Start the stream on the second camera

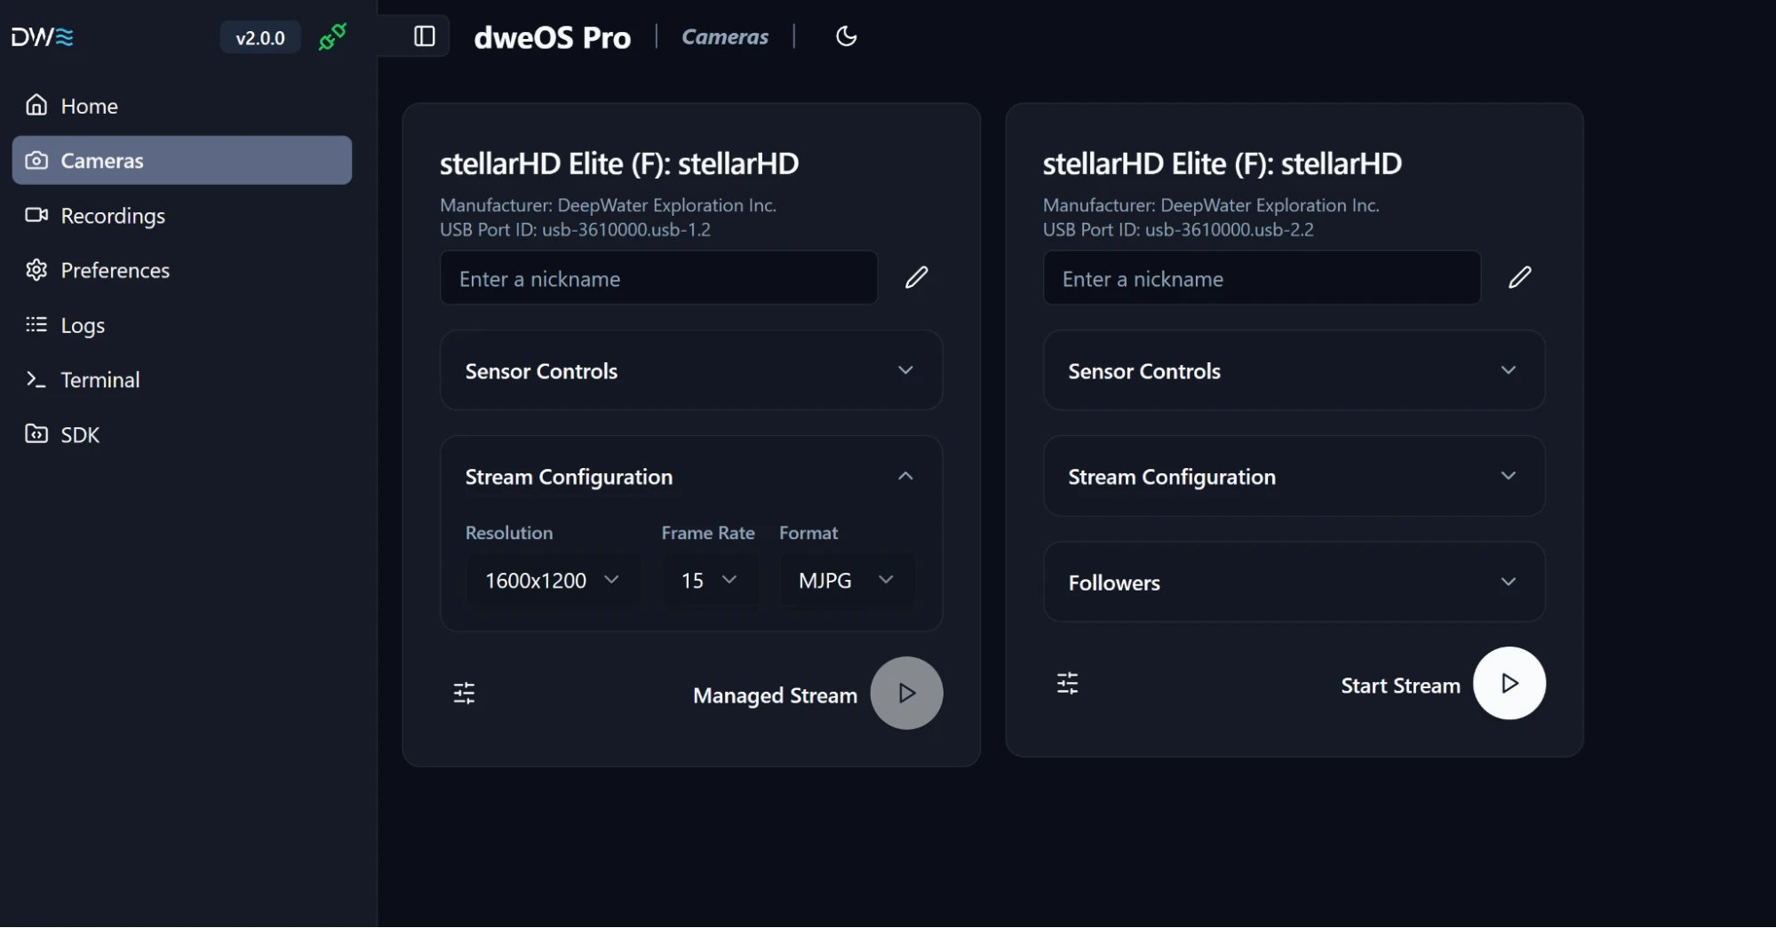pyautogui.click(x=1508, y=683)
